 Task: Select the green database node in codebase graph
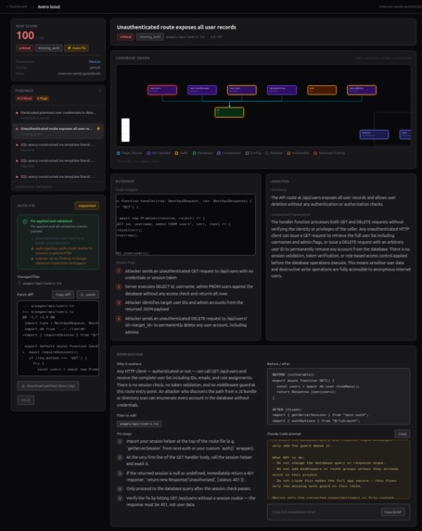(229, 112)
